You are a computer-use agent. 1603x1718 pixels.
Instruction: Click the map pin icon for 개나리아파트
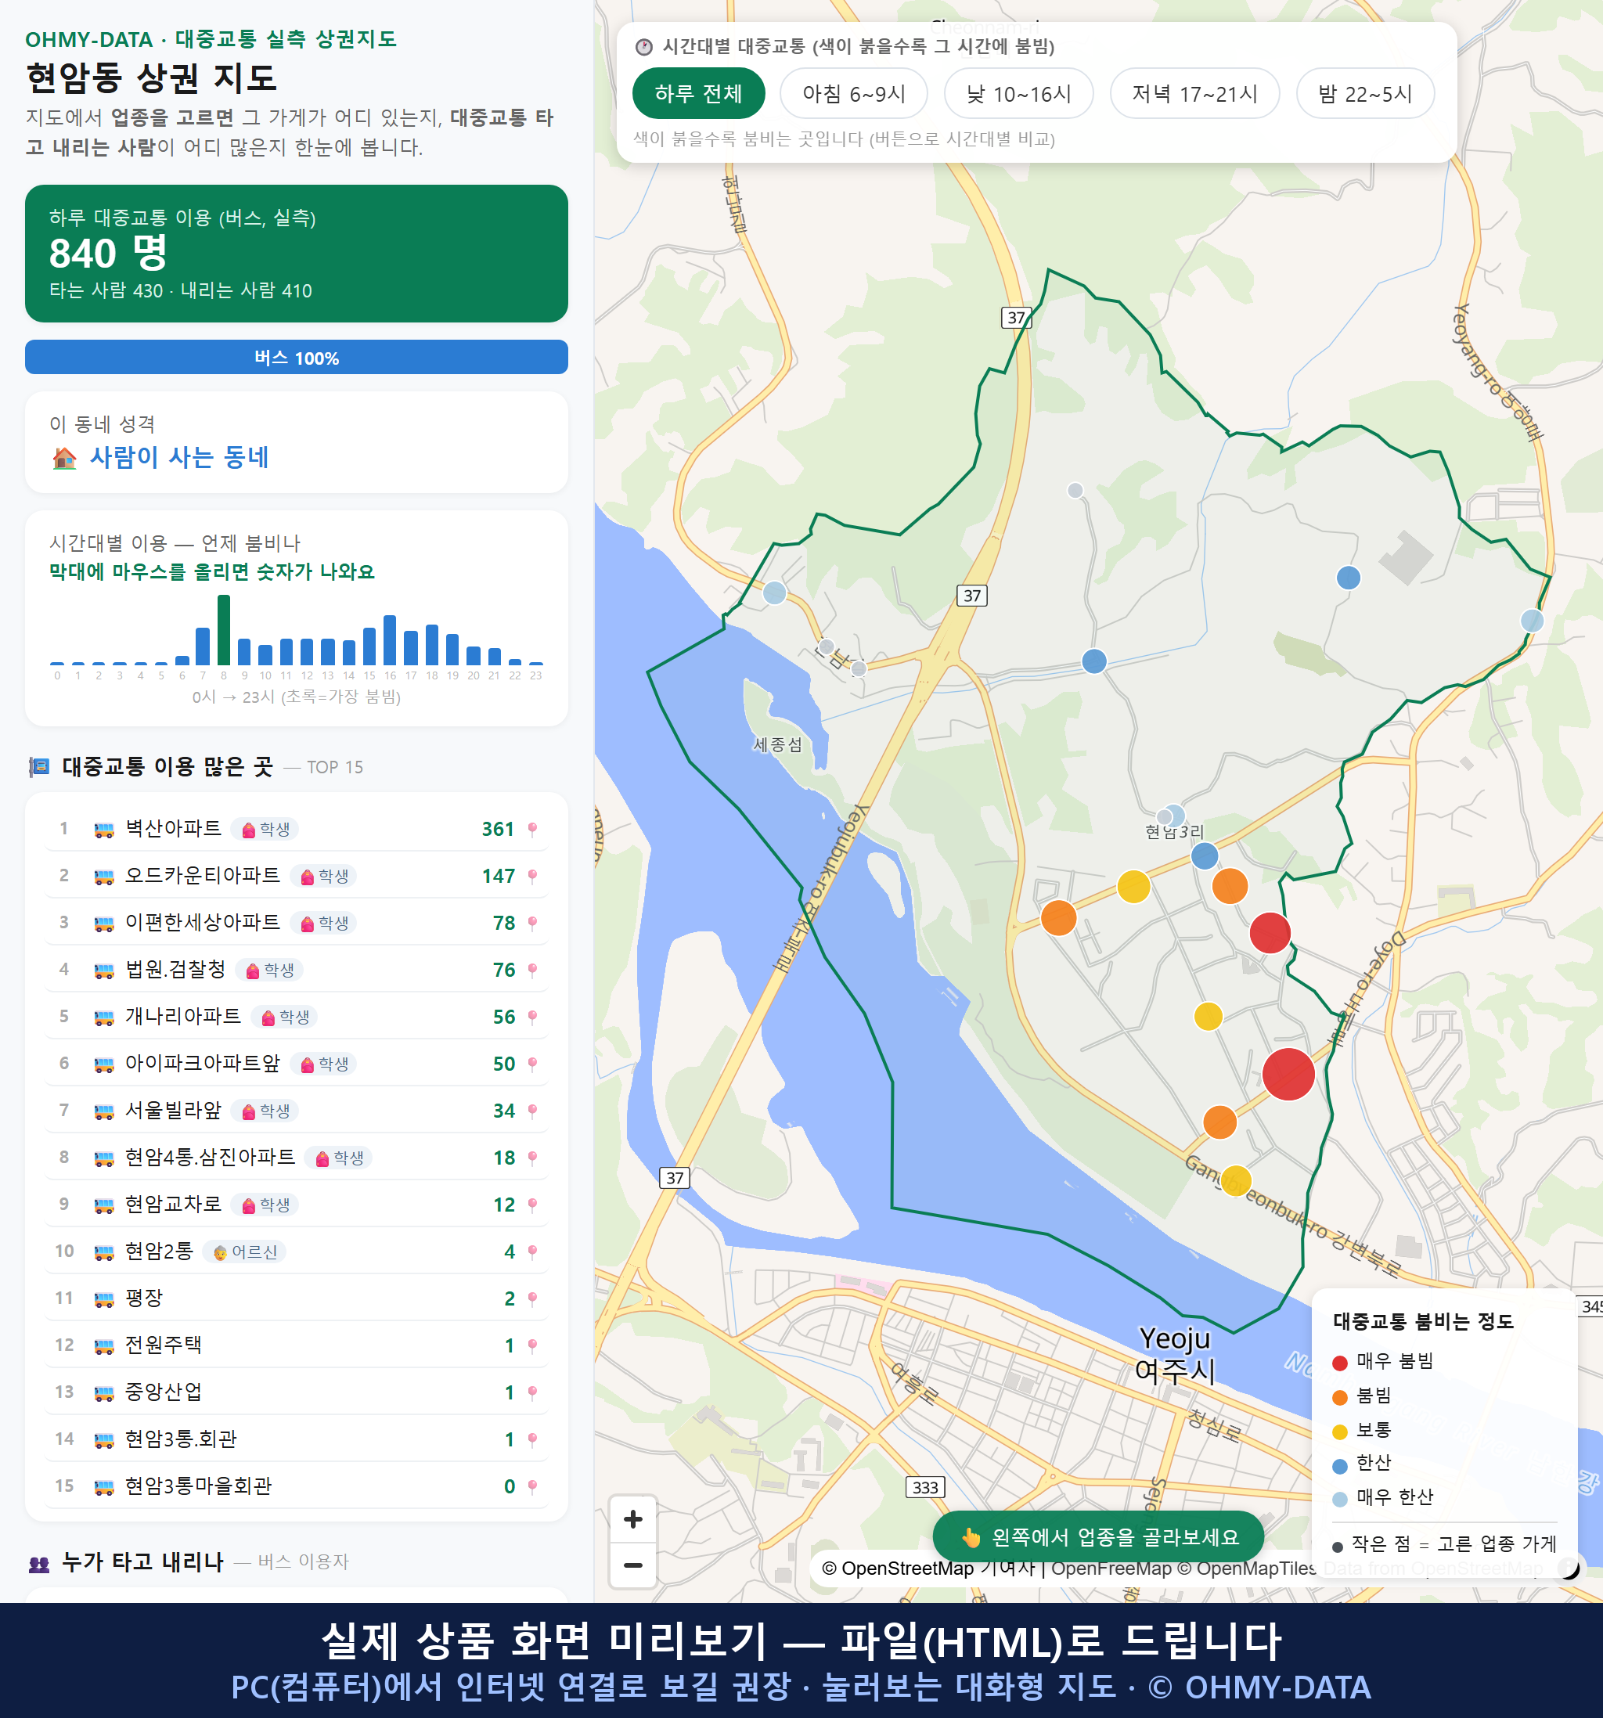532,1017
